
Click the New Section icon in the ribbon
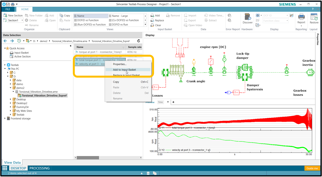tap(6, 15)
